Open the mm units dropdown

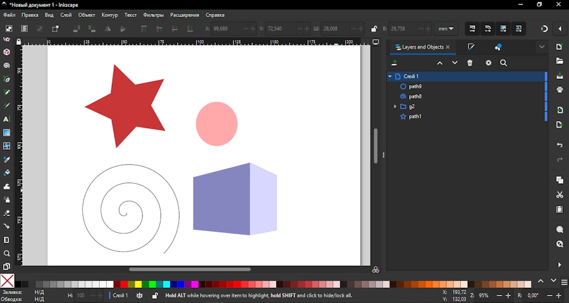tap(447, 29)
